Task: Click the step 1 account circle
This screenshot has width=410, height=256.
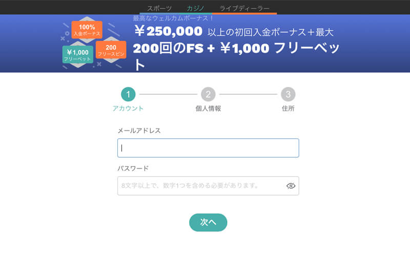Action: [x=128, y=94]
